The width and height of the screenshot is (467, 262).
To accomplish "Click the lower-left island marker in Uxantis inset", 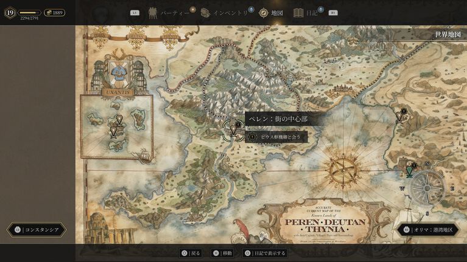I will point(113,131).
